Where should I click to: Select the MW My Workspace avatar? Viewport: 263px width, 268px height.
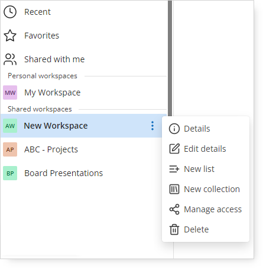coord(10,92)
